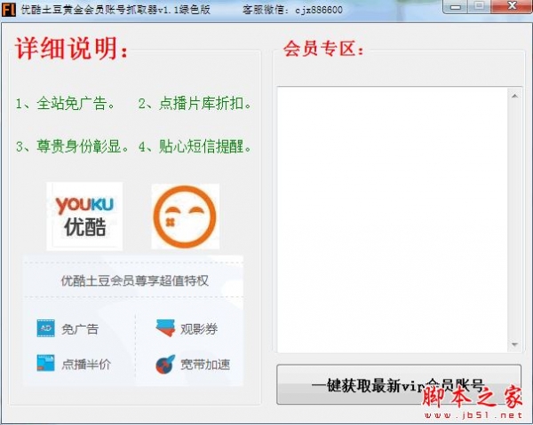Click the blue AD 免广告 icon
This screenshot has width=533, height=425.
45,328
